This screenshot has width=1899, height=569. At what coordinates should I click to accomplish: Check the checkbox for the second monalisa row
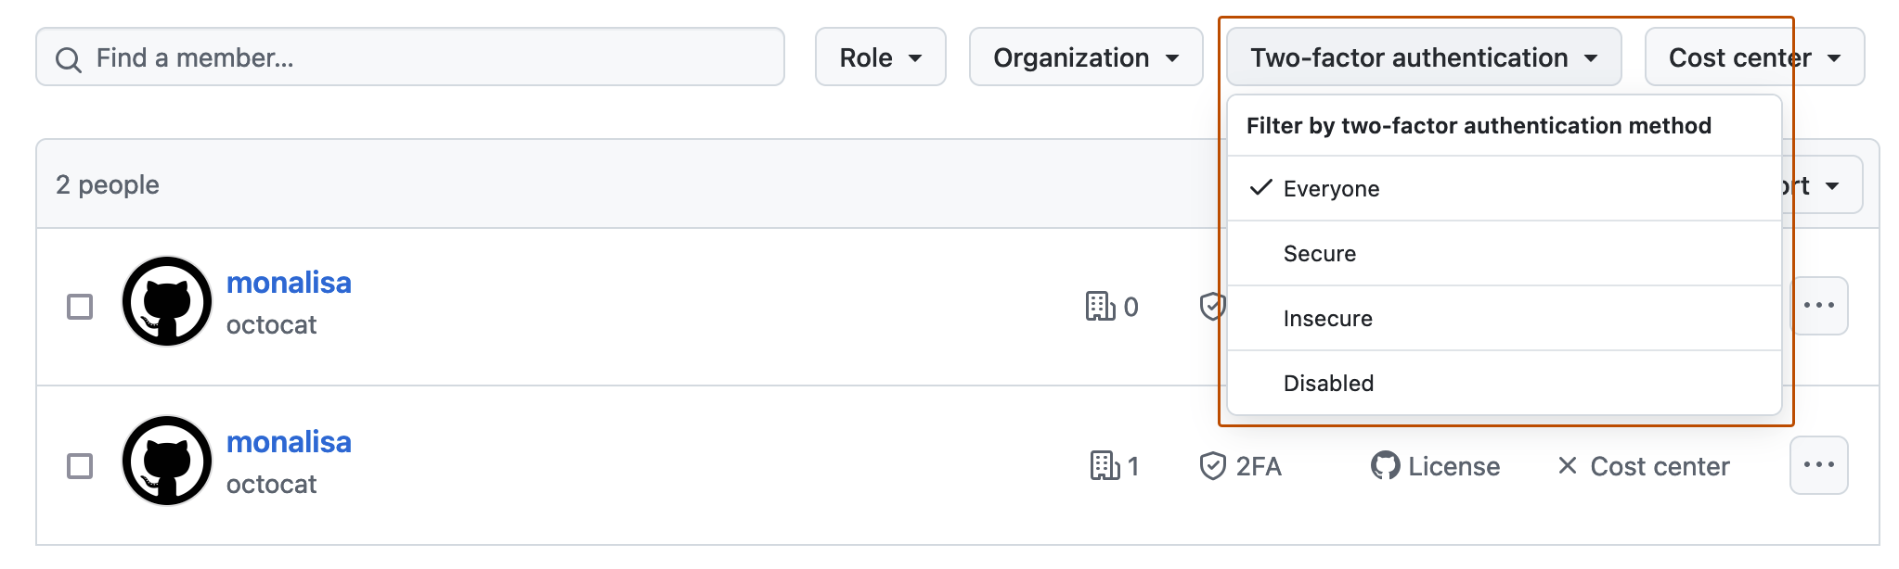coord(80,465)
